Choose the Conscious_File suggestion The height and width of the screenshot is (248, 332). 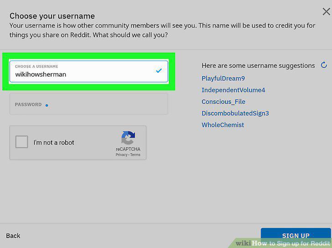(223, 101)
